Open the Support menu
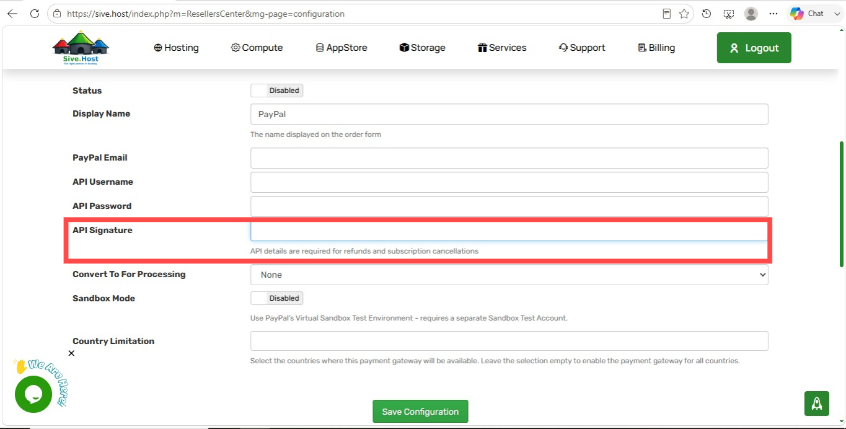Image resolution: width=846 pixels, height=429 pixels. [x=582, y=48]
